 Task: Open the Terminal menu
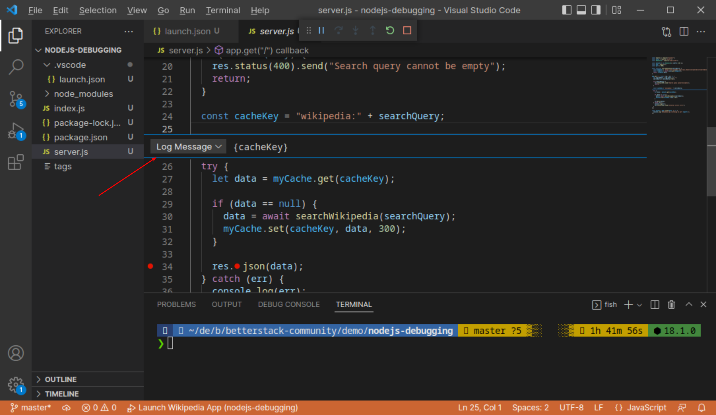pos(223,10)
